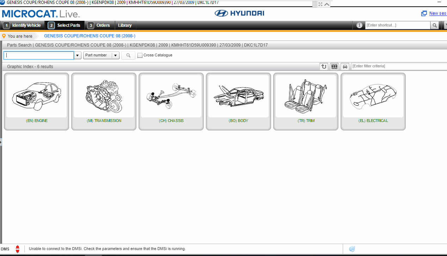
Task: Focus the Enter filter criteria field
Action: click(x=399, y=66)
